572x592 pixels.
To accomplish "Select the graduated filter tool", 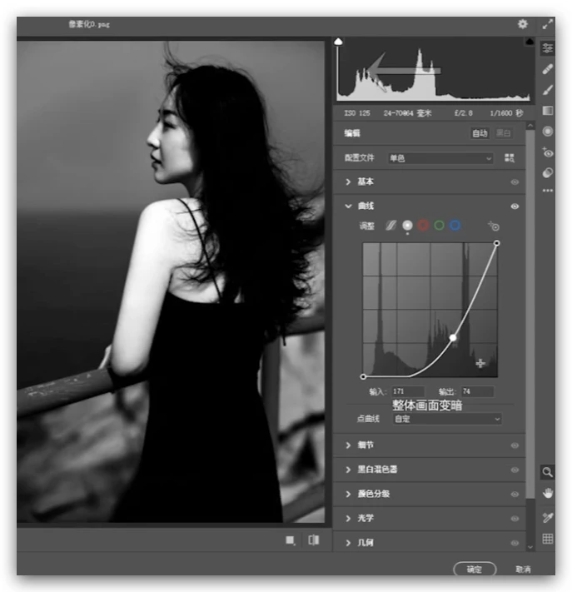I will click(548, 110).
